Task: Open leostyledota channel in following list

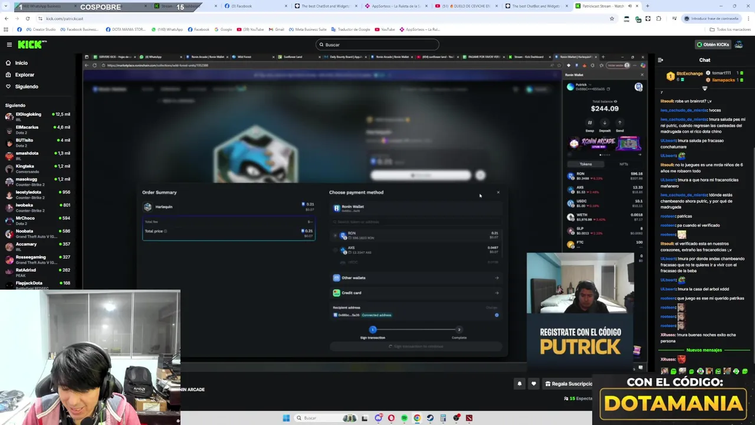Action: pyautogui.click(x=38, y=194)
